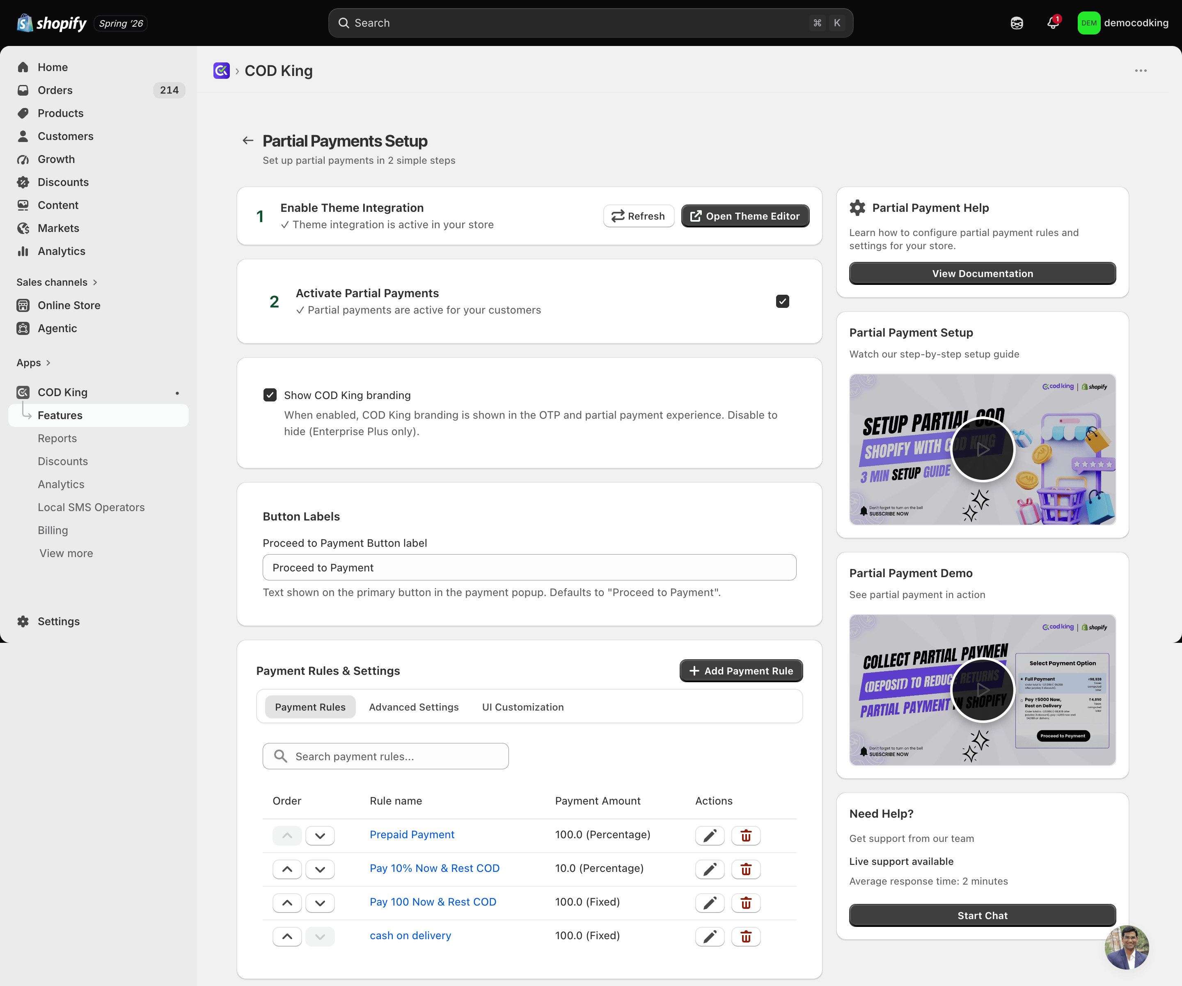Toggle the Activate Partial Payments checkbox
This screenshot has height=986, width=1182.
click(x=782, y=301)
